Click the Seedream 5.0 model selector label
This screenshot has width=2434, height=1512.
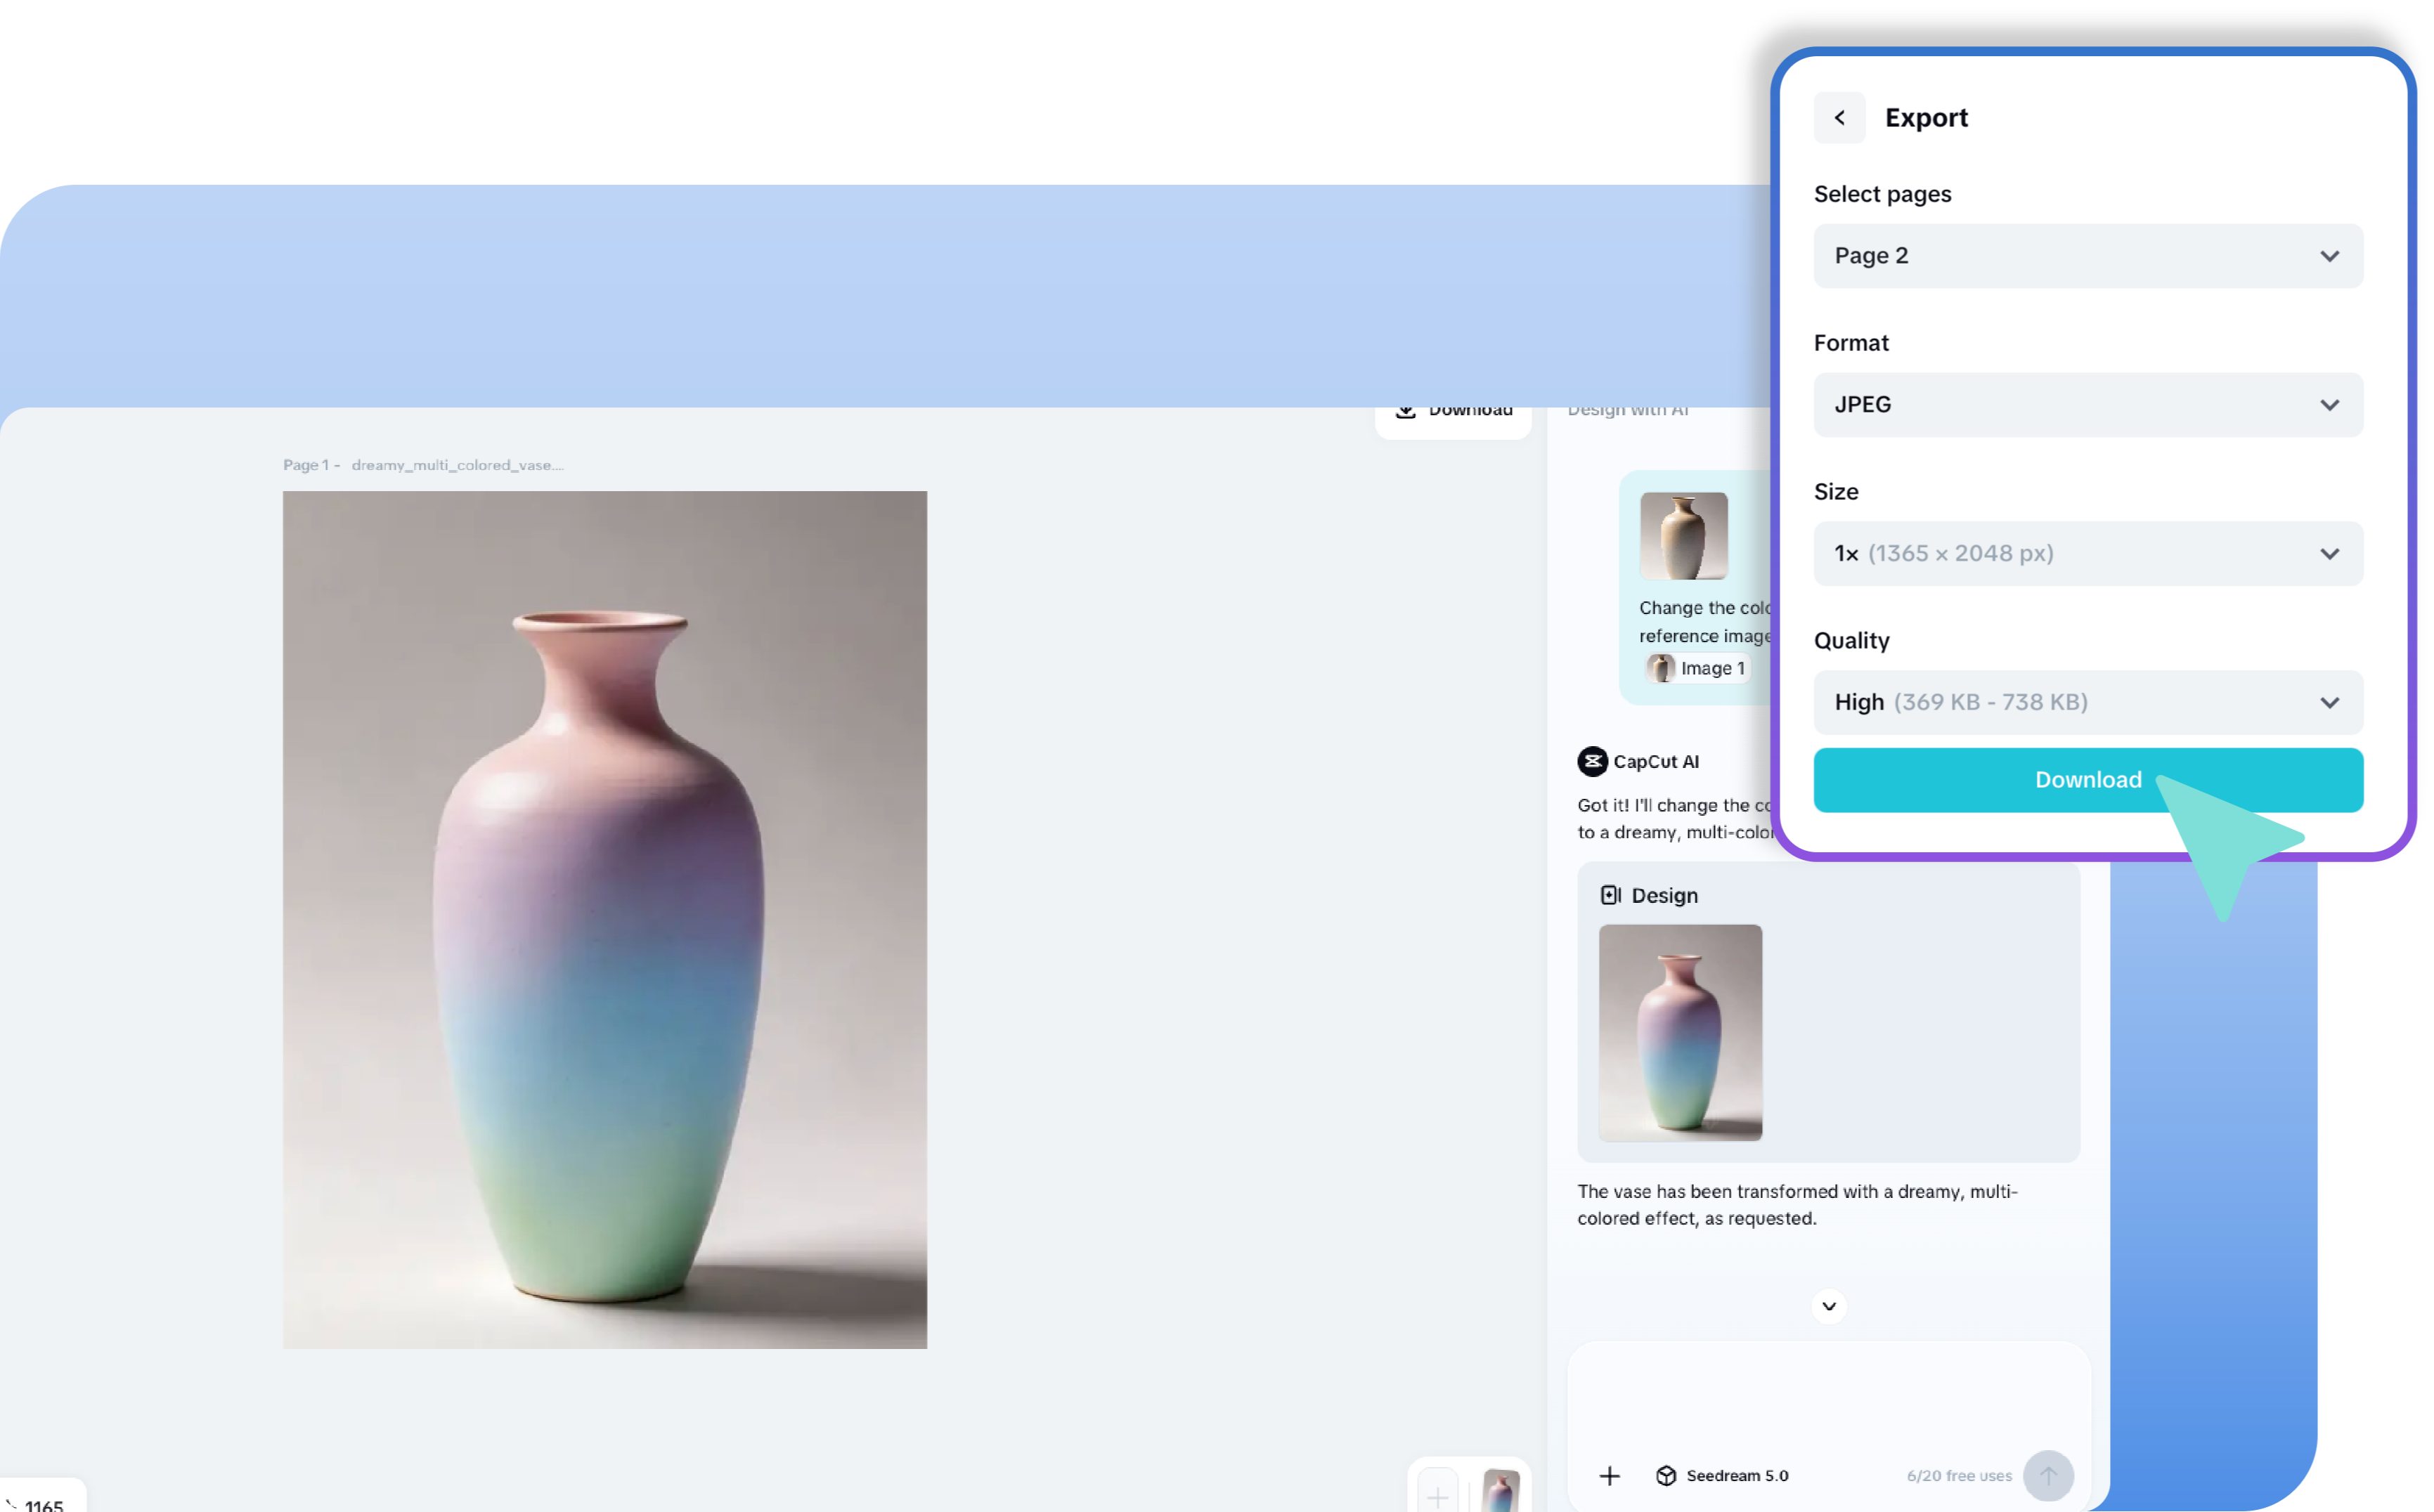coord(1737,1476)
